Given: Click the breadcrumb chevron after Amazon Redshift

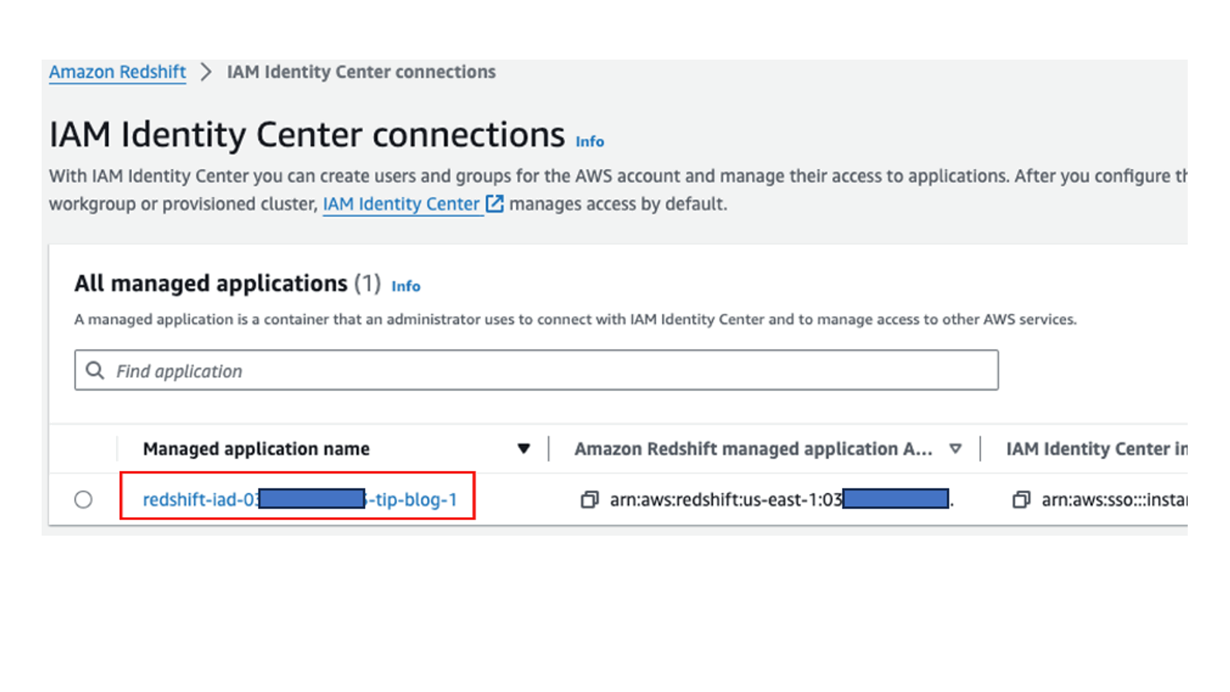Looking at the screenshot, I should [x=206, y=72].
